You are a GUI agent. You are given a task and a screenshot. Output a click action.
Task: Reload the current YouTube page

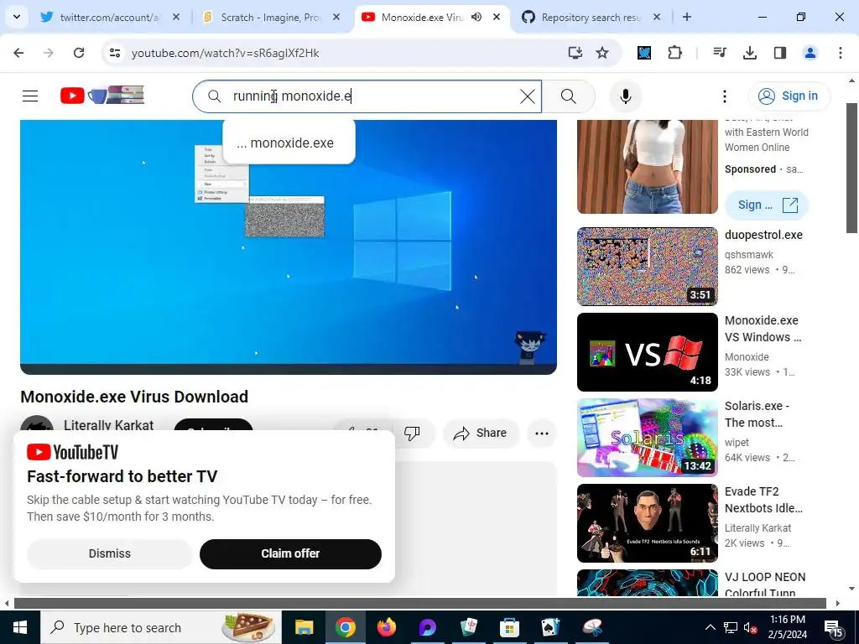click(79, 53)
